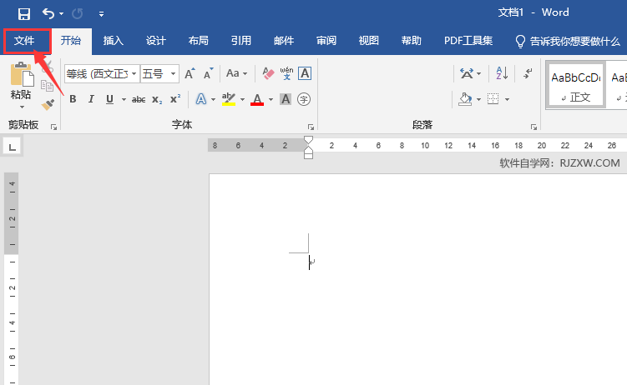
Task: Activate the Format Painter brush
Action: tap(48, 105)
